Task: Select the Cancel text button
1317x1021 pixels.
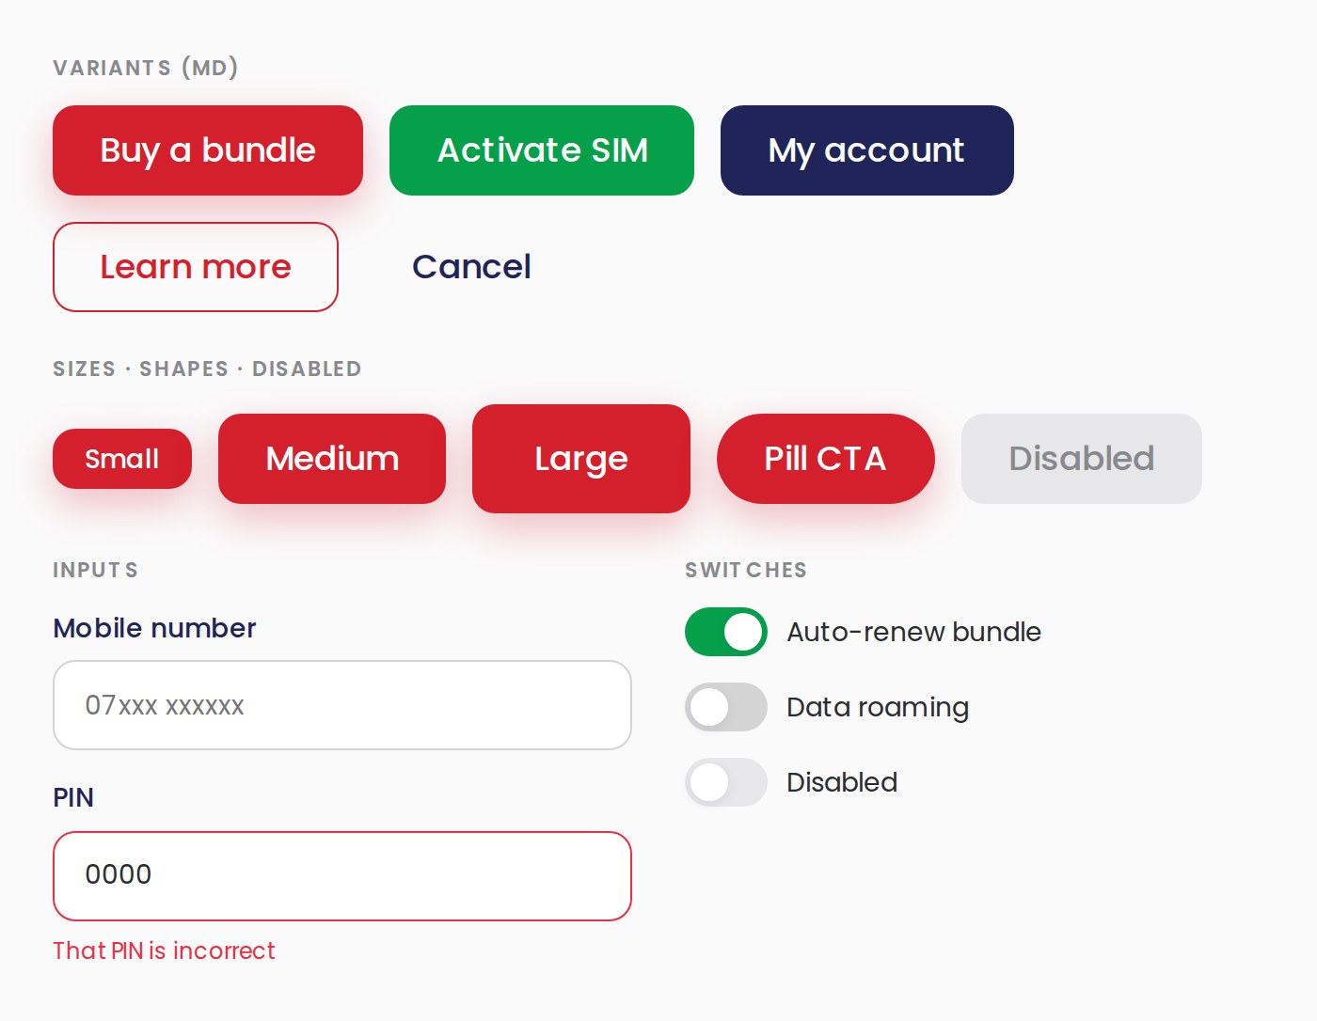Action: (x=471, y=267)
